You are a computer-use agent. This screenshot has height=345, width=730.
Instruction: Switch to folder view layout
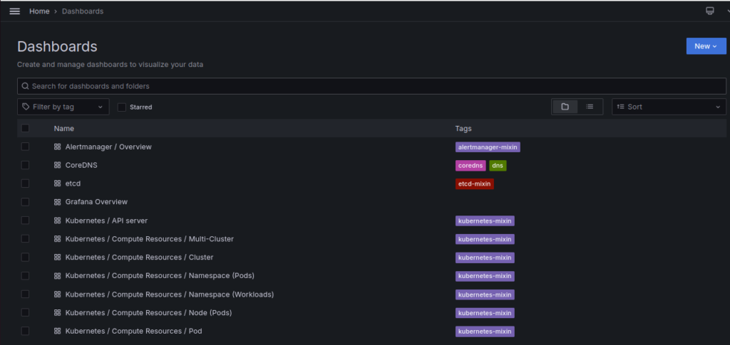[565, 107]
